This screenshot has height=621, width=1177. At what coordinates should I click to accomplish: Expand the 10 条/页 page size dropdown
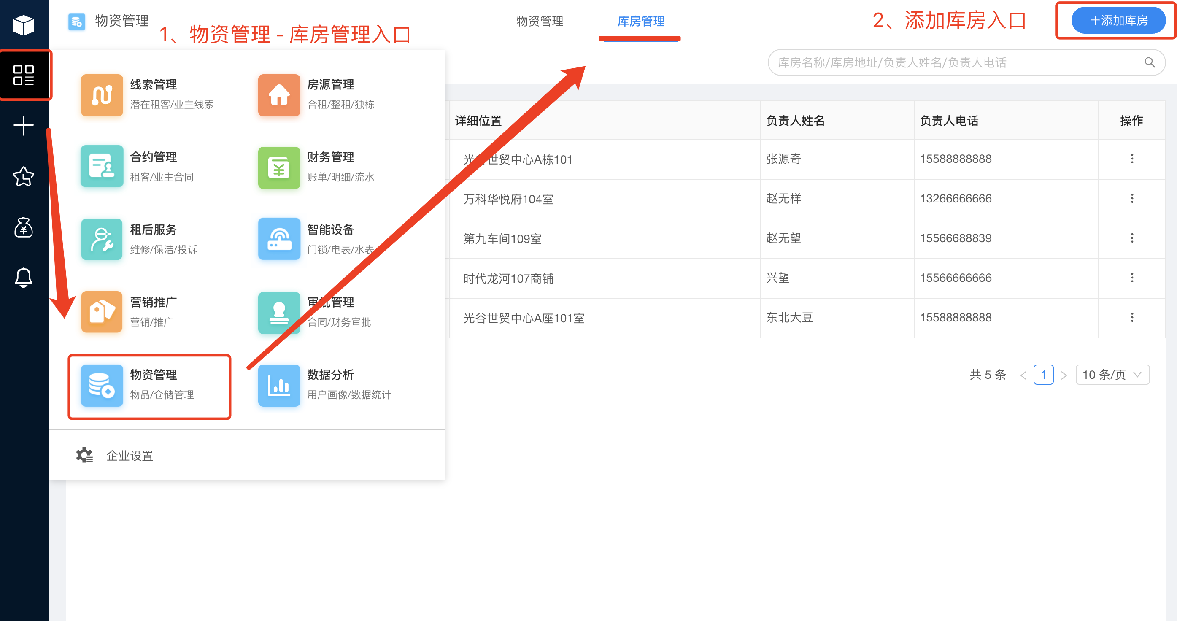point(1112,375)
